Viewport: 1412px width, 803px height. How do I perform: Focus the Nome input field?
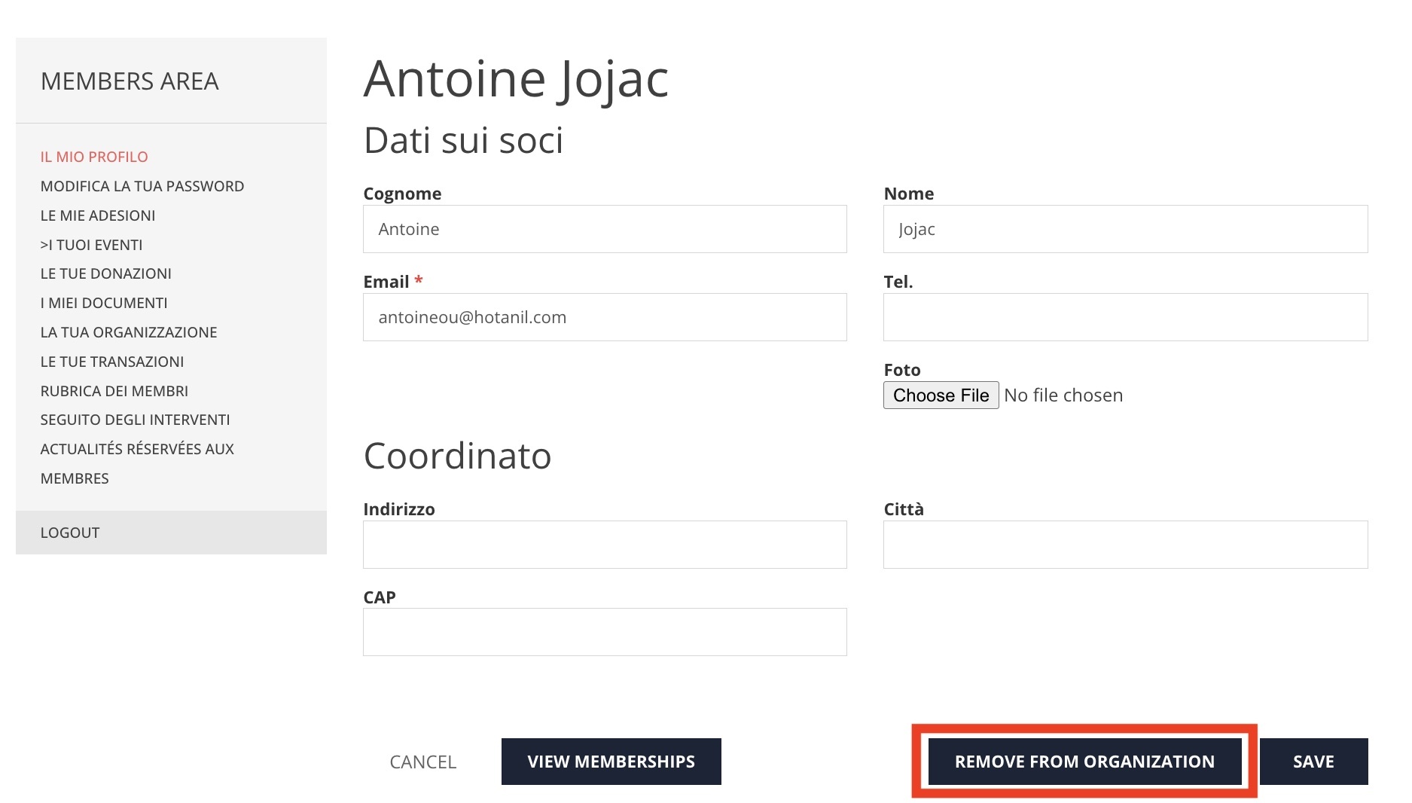pyautogui.click(x=1125, y=229)
